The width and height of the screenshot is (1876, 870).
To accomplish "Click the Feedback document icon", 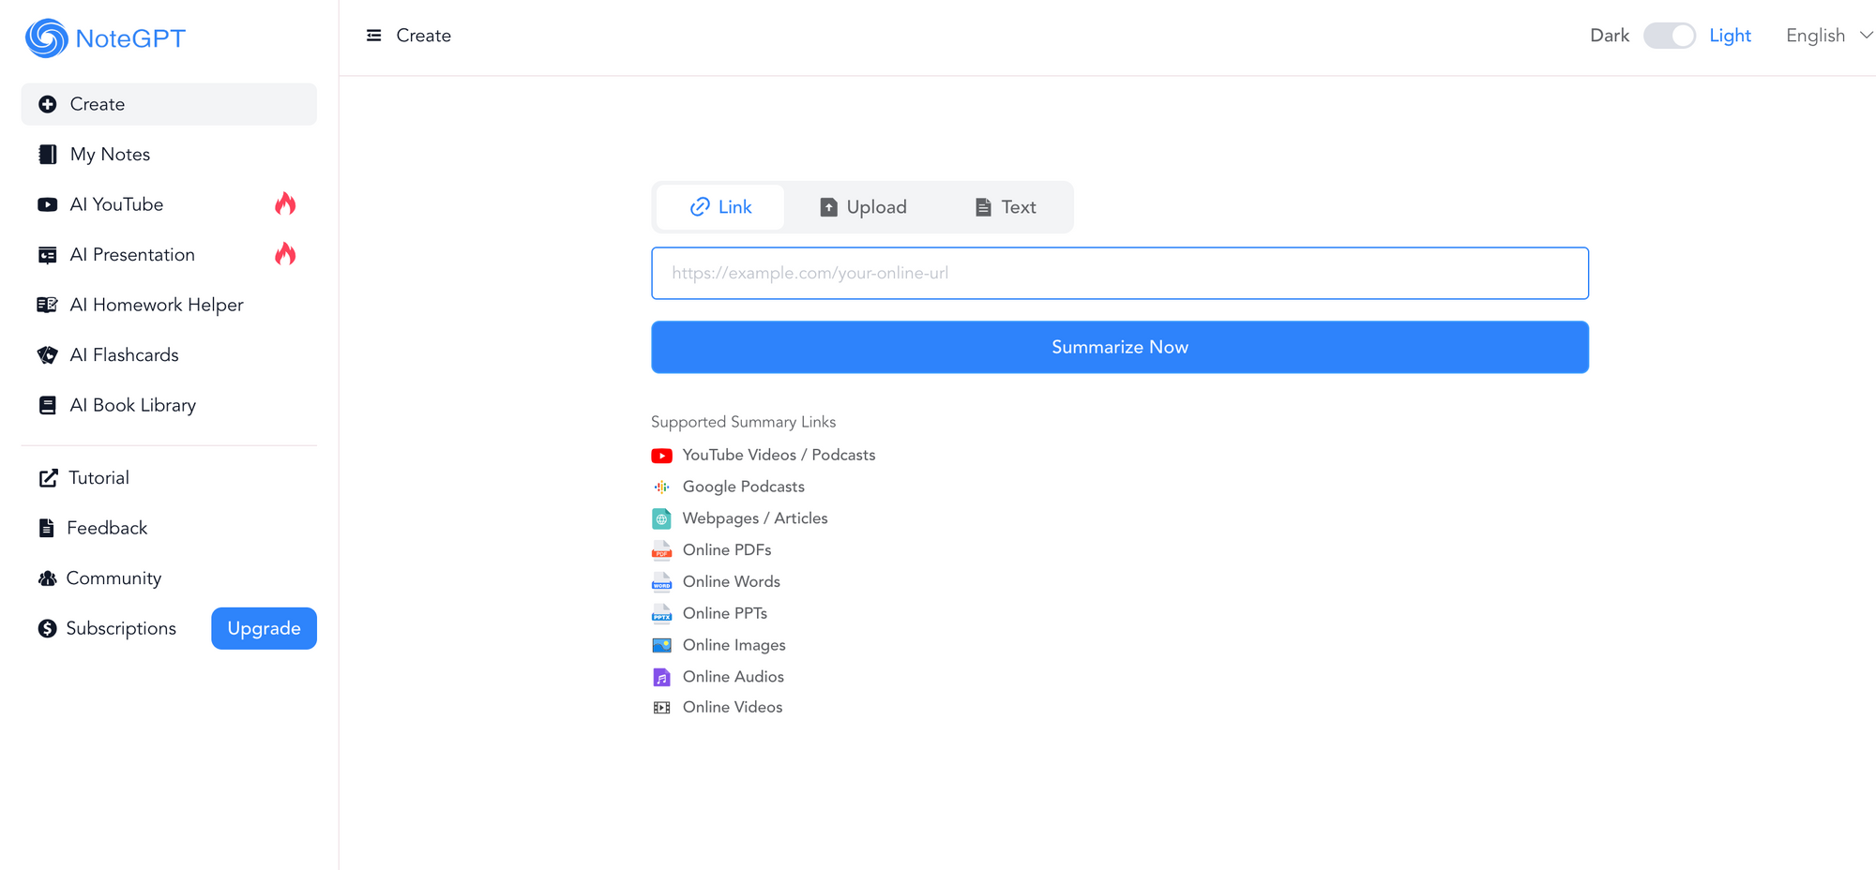I will (47, 528).
